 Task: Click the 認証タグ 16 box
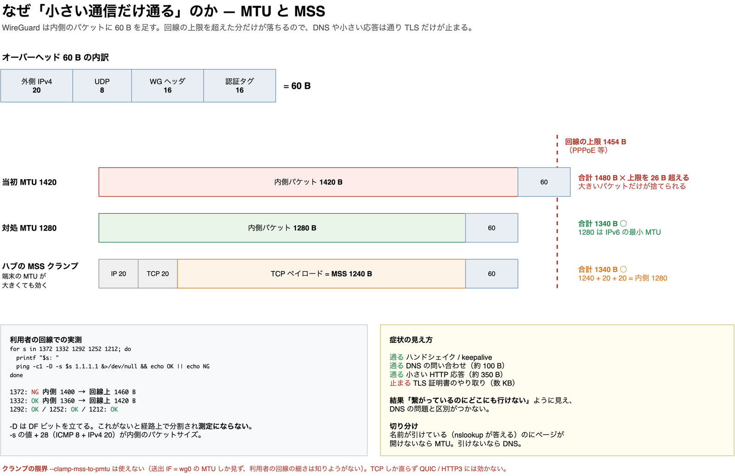point(240,86)
